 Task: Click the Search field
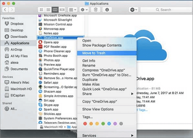166,10
